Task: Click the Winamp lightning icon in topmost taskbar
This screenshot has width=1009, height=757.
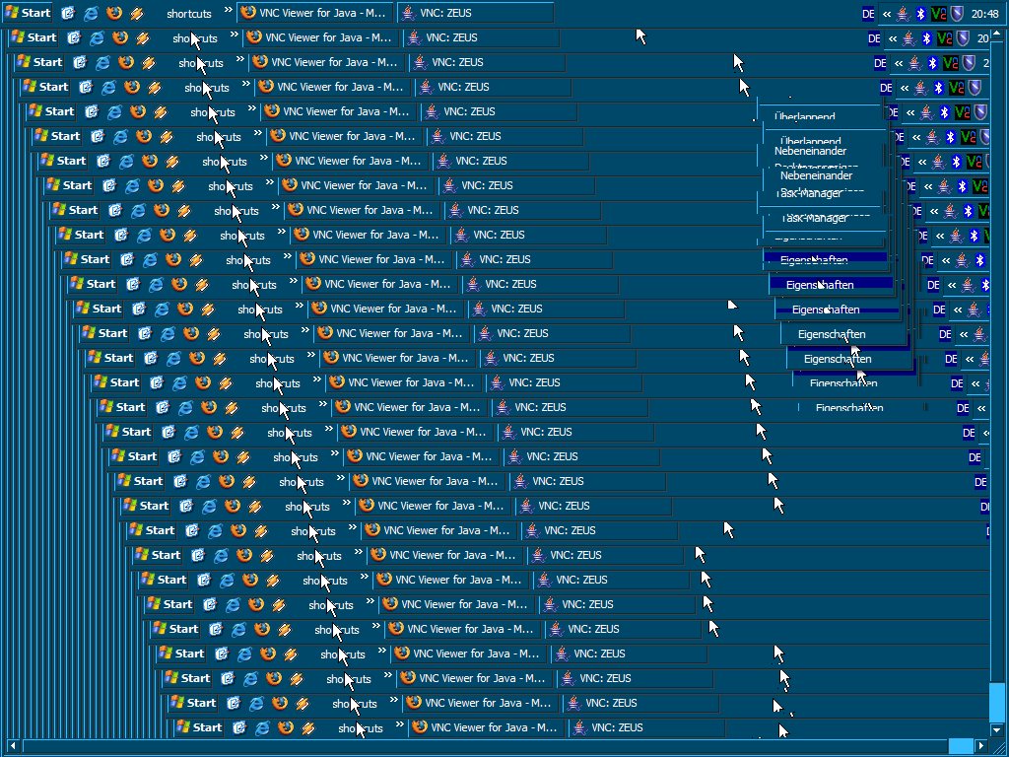Action: [137, 14]
